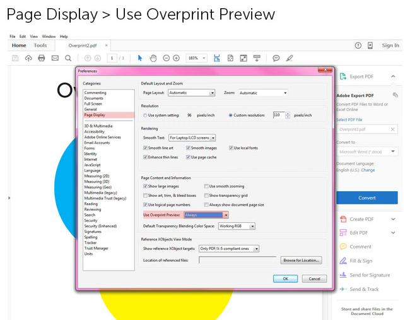Screen dimensions: 410x320
Task: Click Cancel in Preferences dialog
Action: tap(314, 279)
